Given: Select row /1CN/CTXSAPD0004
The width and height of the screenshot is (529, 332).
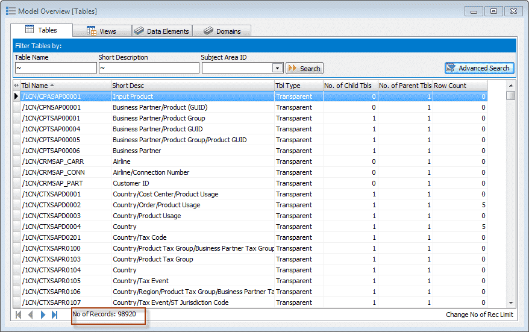Looking at the screenshot, I should (250, 227).
